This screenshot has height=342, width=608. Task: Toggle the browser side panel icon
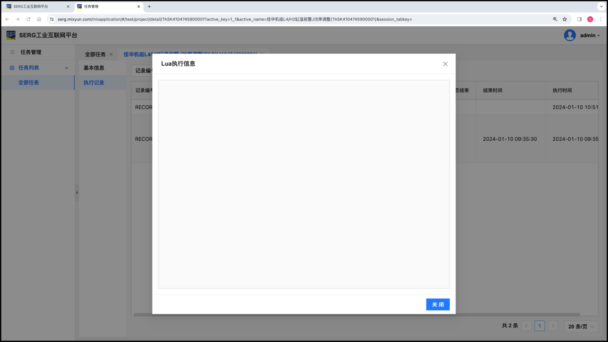[x=579, y=19]
